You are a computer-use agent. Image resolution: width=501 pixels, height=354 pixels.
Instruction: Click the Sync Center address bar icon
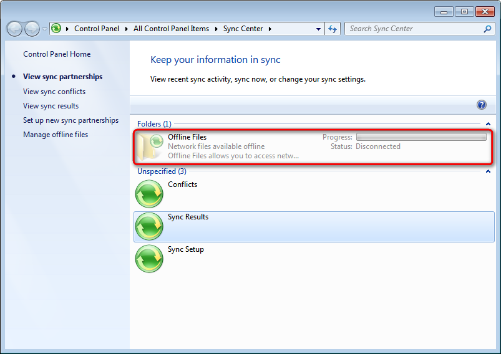pyautogui.click(x=56, y=29)
